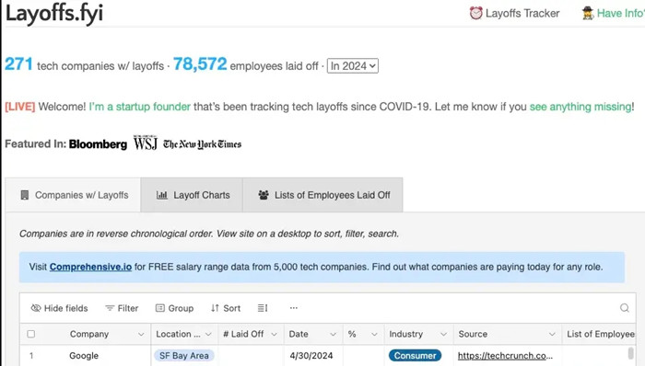645x366 pixels.
Task: Click the Group toolbar button
Action: [x=174, y=308]
